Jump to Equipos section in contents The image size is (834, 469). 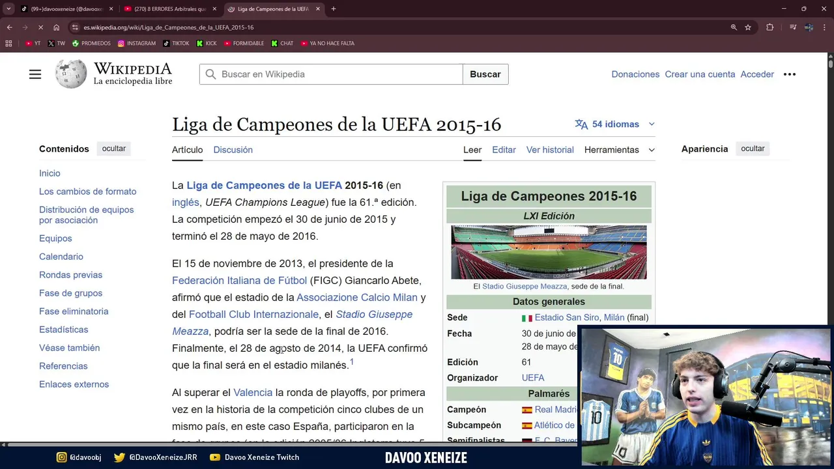[x=55, y=238]
